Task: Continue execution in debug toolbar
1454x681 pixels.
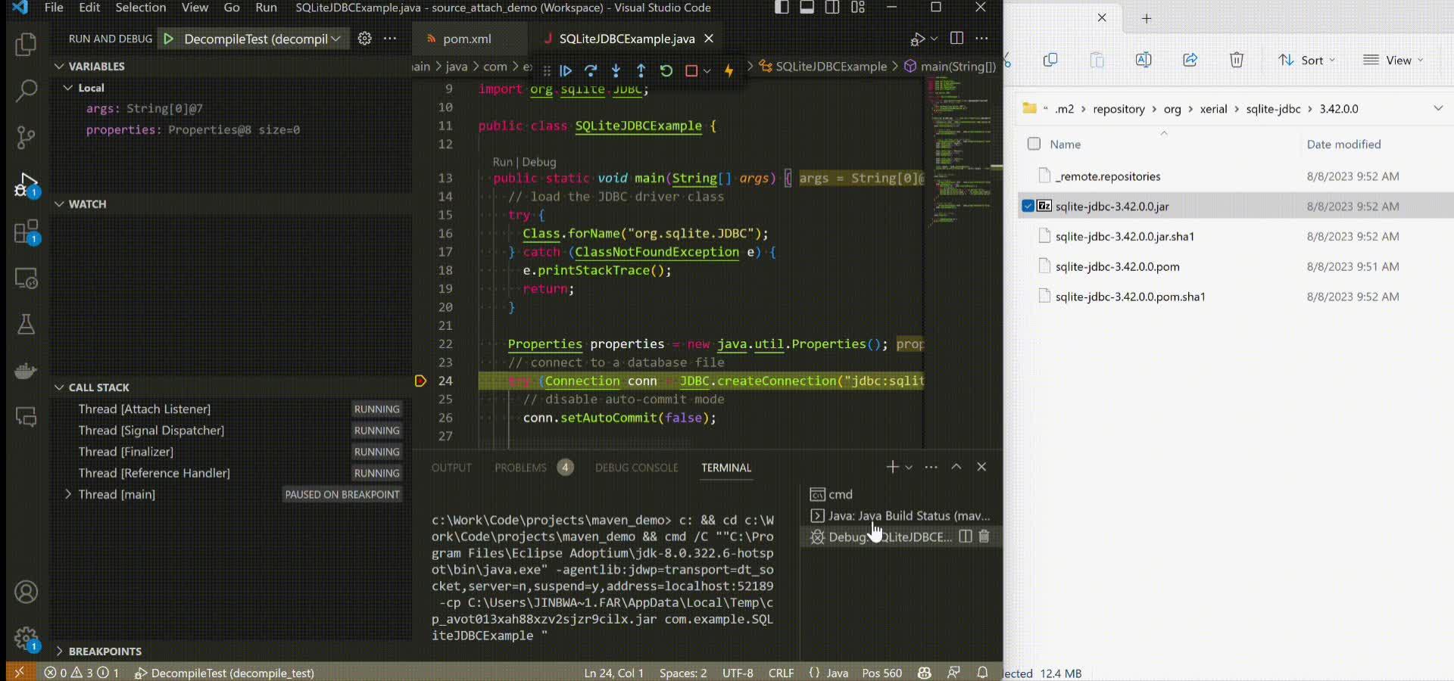Action: click(x=566, y=70)
